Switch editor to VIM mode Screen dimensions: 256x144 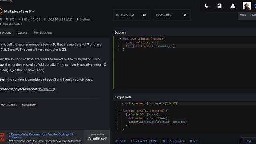[243, 15]
